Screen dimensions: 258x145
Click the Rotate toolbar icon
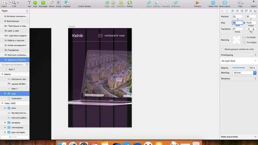coord(130,4)
